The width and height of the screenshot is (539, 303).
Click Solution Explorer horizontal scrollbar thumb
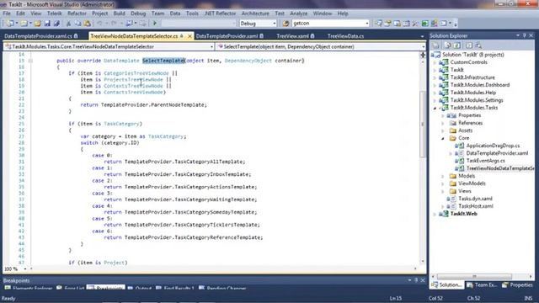click(x=474, y=276)
